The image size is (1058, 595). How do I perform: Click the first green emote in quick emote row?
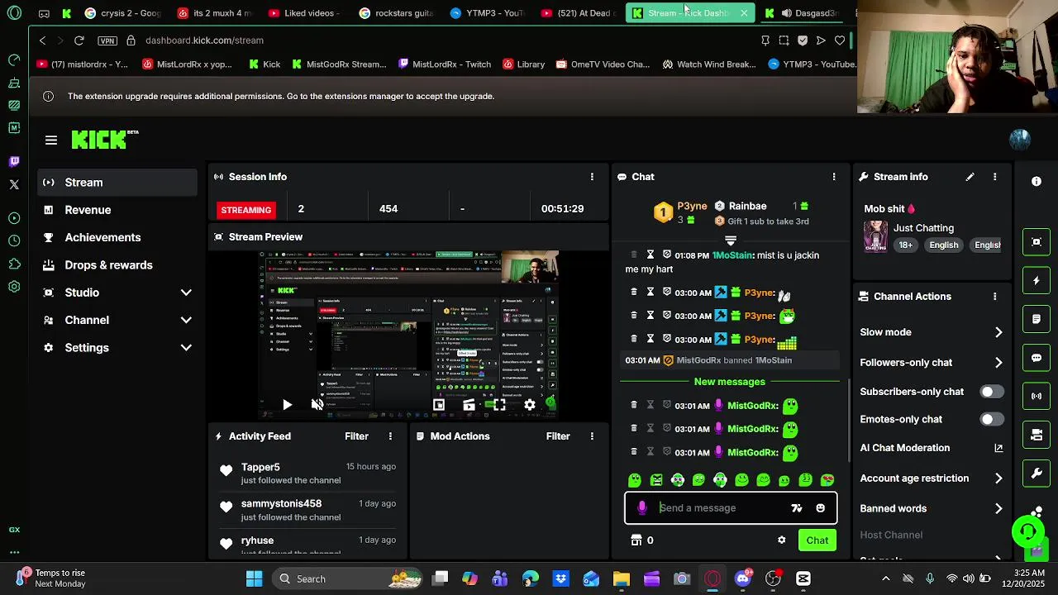635,480
